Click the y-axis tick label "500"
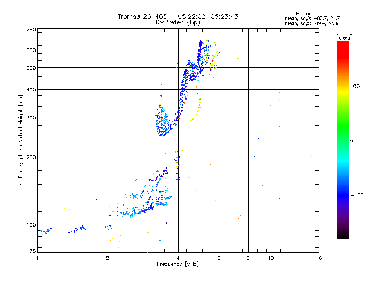The image size is (375, 281). click(31, 68)
